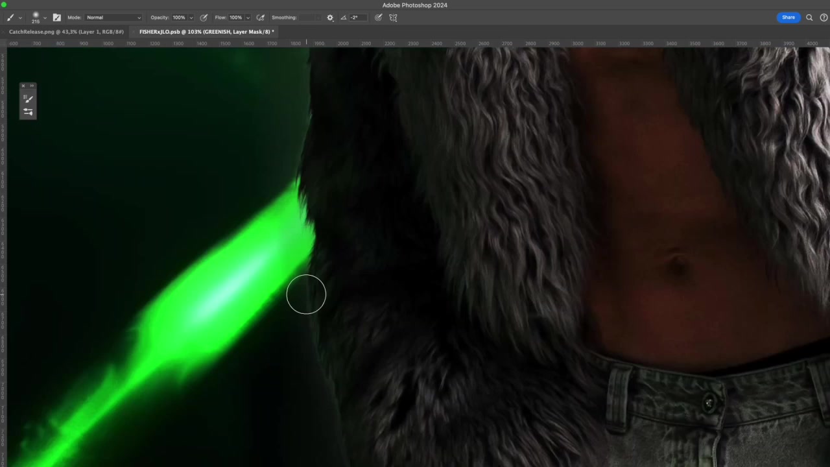Open the Mode dropdown set to Normal
The height and width of the screenshot is (467, 830).
(113, 18)
